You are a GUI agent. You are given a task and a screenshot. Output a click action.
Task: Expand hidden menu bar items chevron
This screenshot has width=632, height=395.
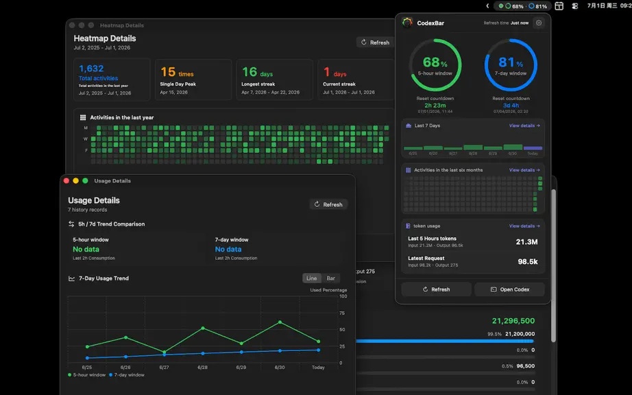pyautogui.click(x=487, y=6)
